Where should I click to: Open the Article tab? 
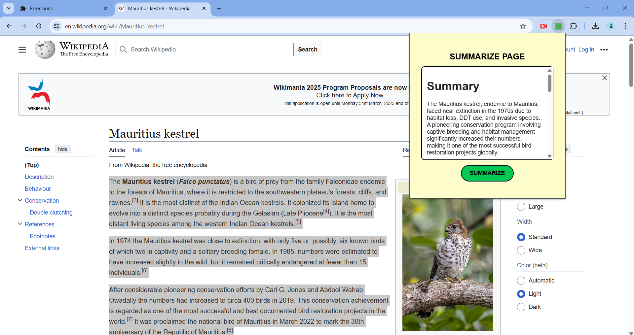pyautogui.click(x=117, y=150)
